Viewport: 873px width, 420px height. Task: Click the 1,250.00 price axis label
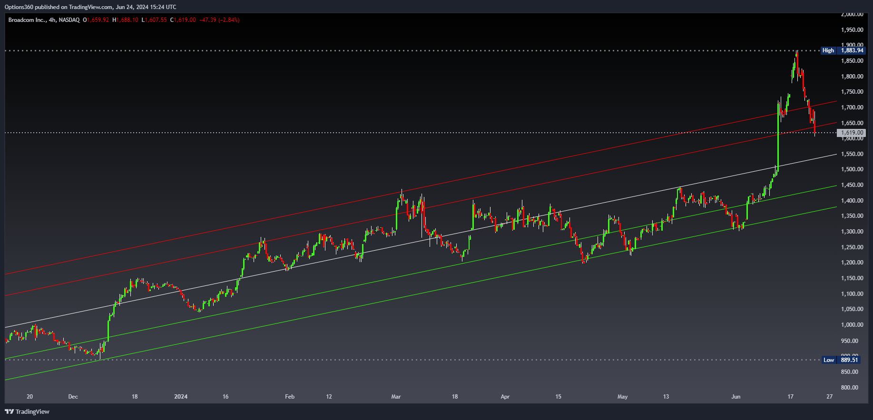pos(852,247)
